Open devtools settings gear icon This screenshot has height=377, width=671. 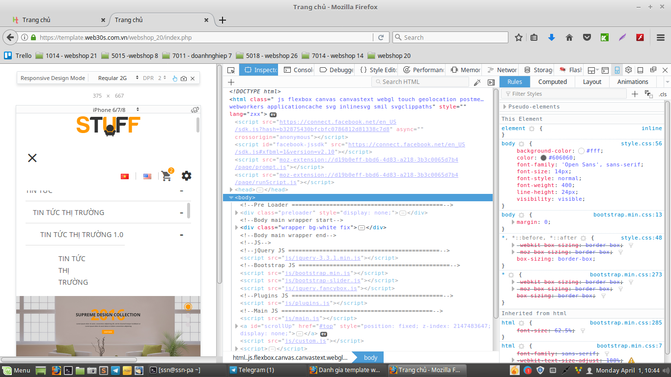[628, 70]
